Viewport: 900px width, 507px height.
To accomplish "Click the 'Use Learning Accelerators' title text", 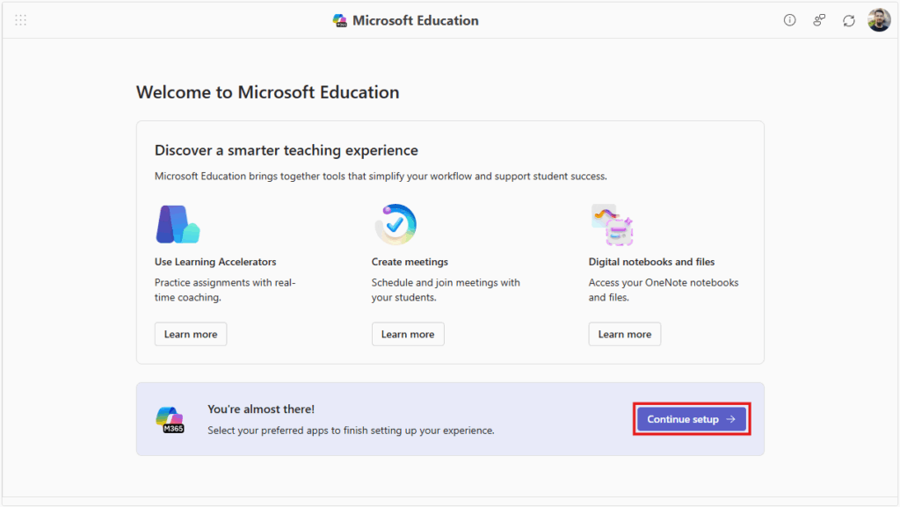I will (x=215, y=262).
